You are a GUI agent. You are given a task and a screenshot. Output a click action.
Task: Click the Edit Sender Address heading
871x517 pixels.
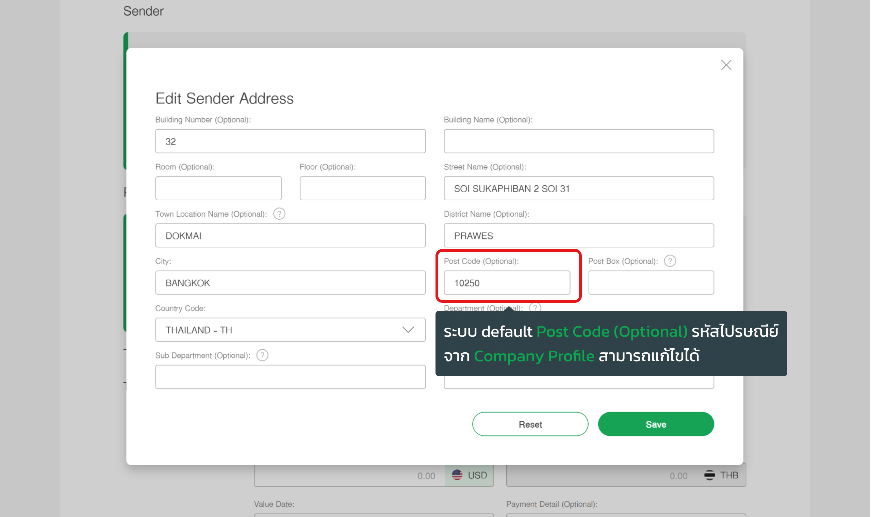pyautogui.click(x=225, y=99)
